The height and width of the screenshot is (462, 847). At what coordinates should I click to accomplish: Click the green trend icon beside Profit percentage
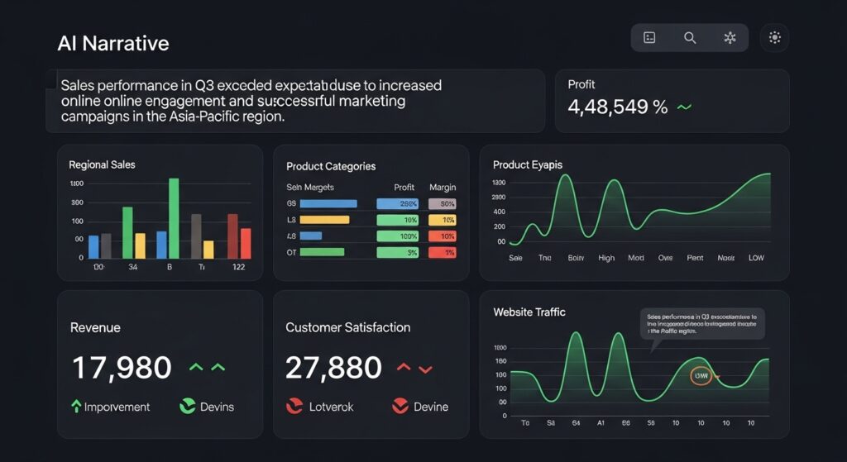(684, 107)
